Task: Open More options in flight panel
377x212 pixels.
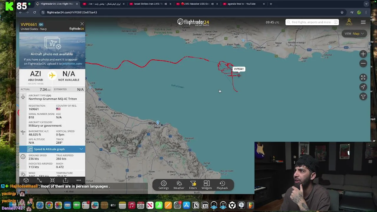Action: [x=79, y=181]
